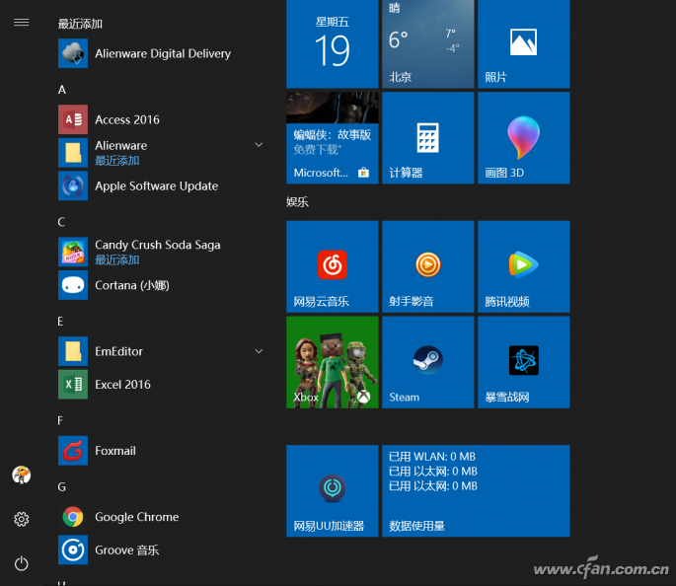The height and width of the screenshot is (586, 676).
Task: Open Apple Software Update icon
Action: point(73,185)
